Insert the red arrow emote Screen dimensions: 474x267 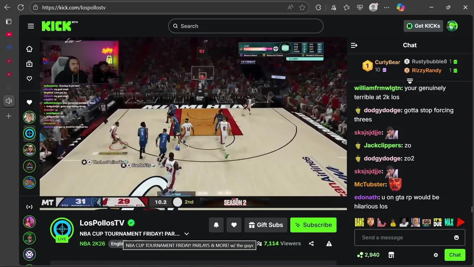point(460,222)
